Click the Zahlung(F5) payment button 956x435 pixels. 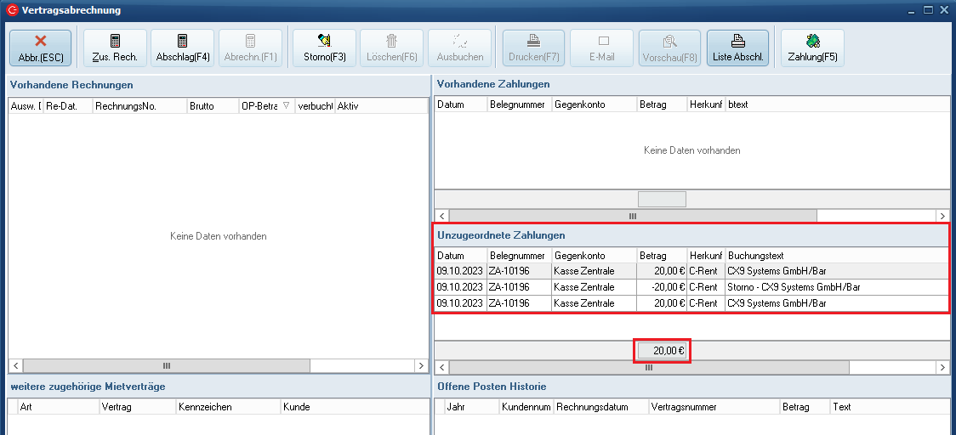[812, 48]
